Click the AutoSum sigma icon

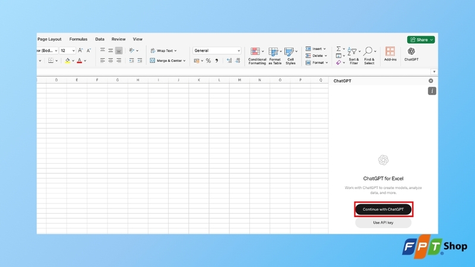click(x=338, y=49)
